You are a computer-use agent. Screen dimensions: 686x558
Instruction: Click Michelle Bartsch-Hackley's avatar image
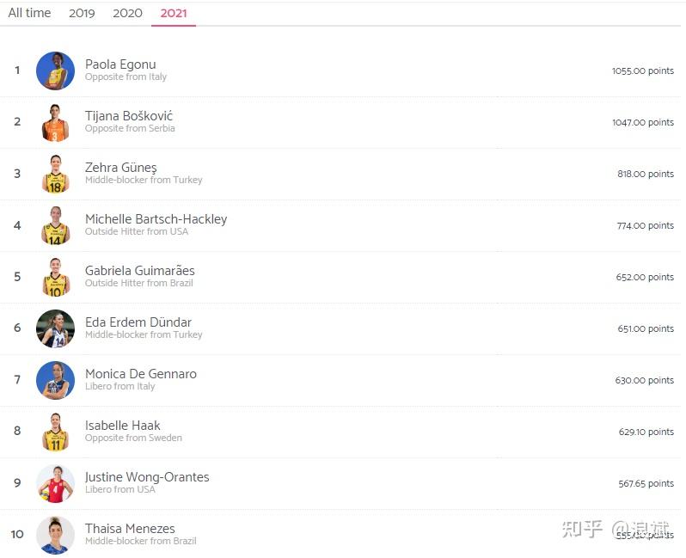[x=55, y=225]
